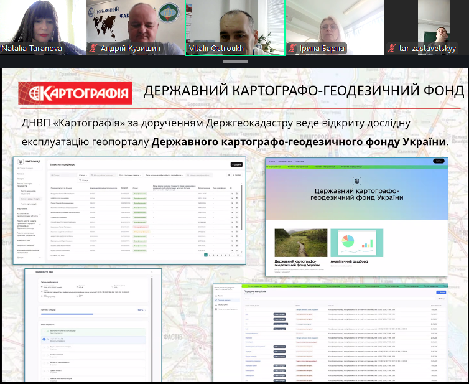Click the black Додати button in Картфонд screenshot
Screen dimensions: 469x384
tap(236, 164)
